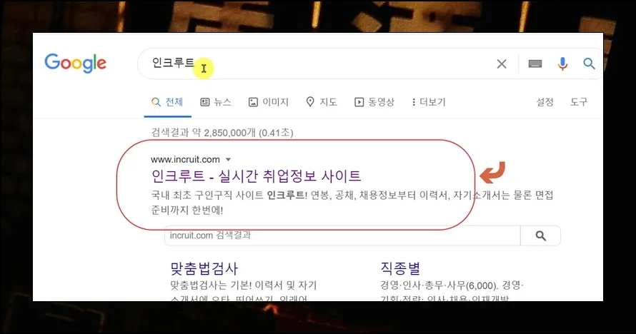Go to the 동영상 tab
This screenshot has height=334, width=636.
(374, 102)
